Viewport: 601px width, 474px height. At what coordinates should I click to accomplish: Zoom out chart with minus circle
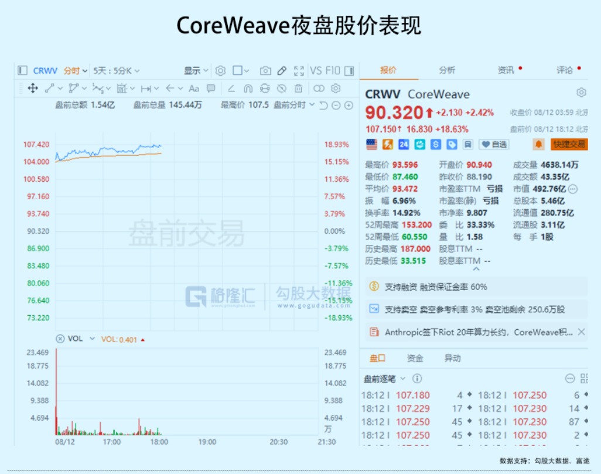click(x=336, y=105)
